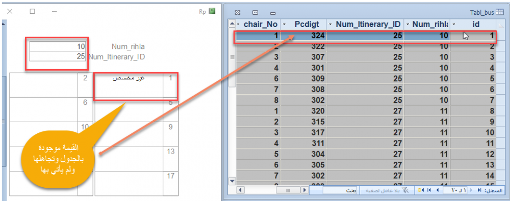Open the chair_No column filter dropdown
The width and height of the screenshot is (510, 201).
click(238, 24)
